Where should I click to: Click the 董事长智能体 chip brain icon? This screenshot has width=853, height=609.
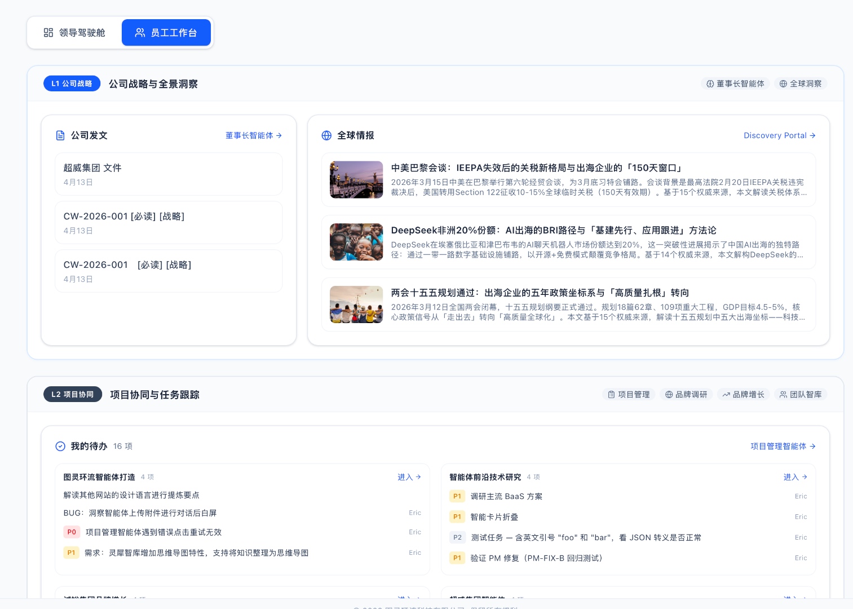coord(710,83)
